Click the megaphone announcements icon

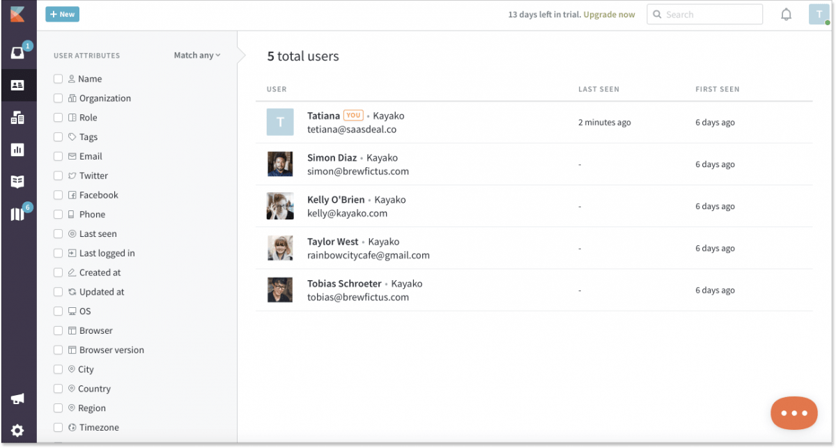(17, 399)
